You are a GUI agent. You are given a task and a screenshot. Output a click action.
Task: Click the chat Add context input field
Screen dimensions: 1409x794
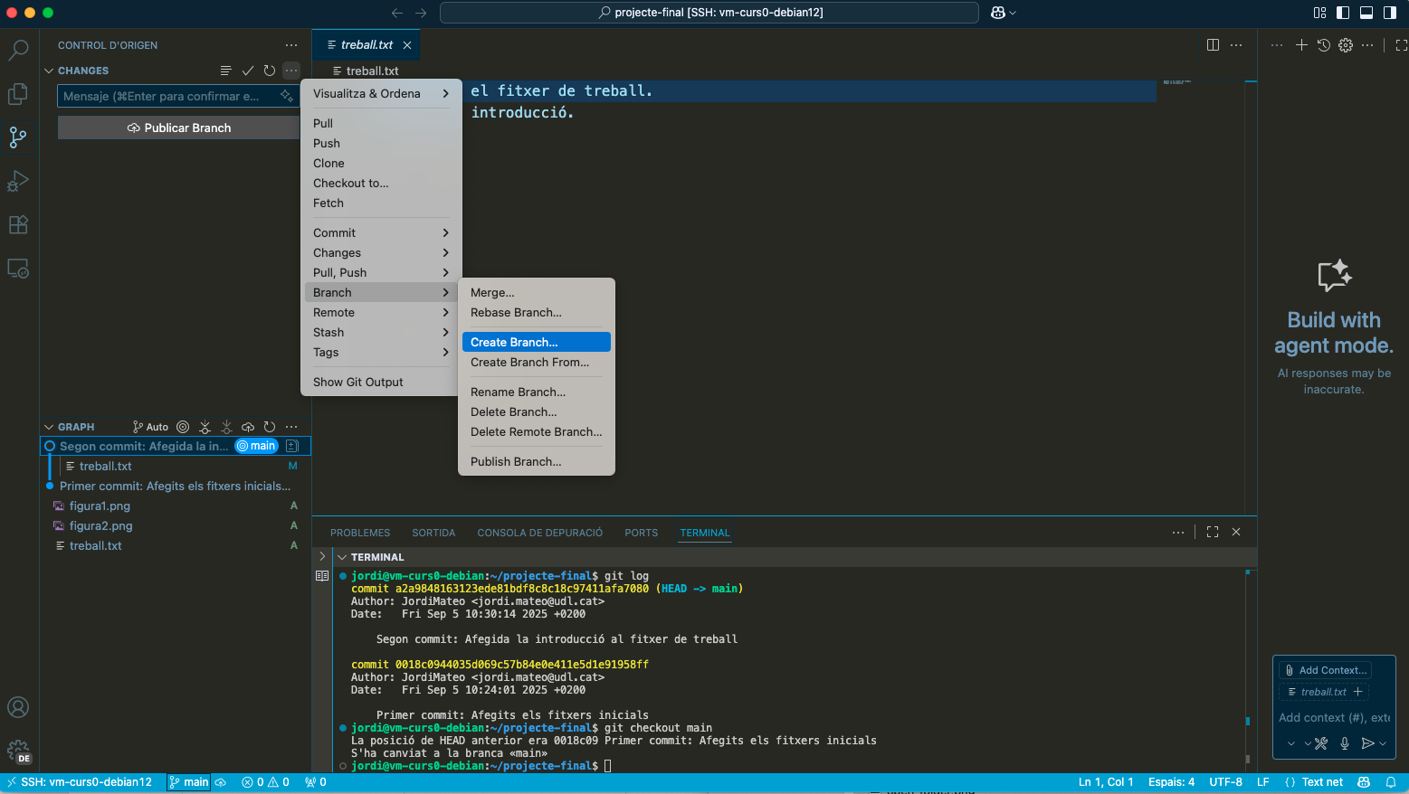pos(1334,717)
